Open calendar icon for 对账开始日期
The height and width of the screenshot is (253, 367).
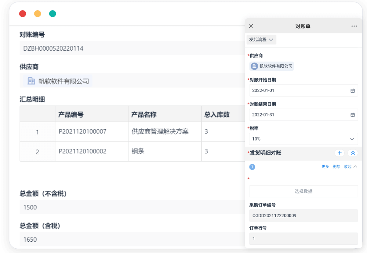[353, 91]
